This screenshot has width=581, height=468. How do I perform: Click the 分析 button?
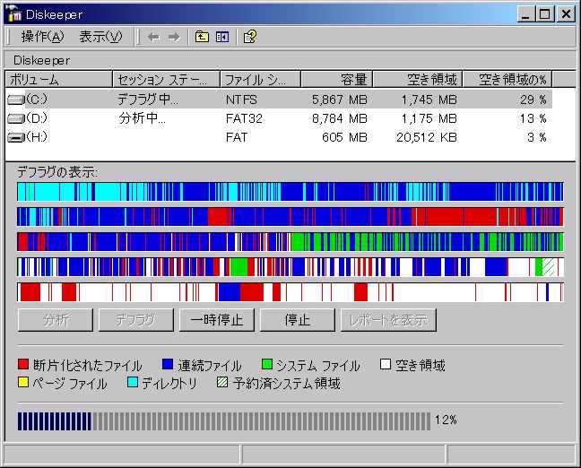click(56, 320)
